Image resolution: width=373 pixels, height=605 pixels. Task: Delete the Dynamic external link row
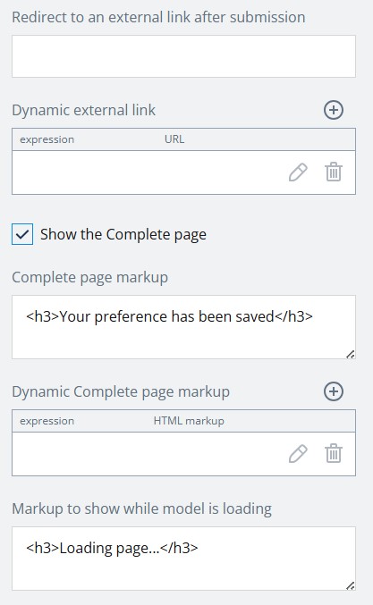[334, 172]
